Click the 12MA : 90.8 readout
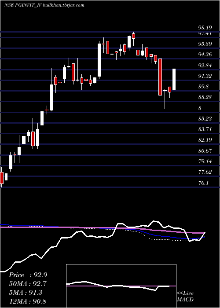The width and height of the screenshot is (220, 308). click(x=27, y=301)
